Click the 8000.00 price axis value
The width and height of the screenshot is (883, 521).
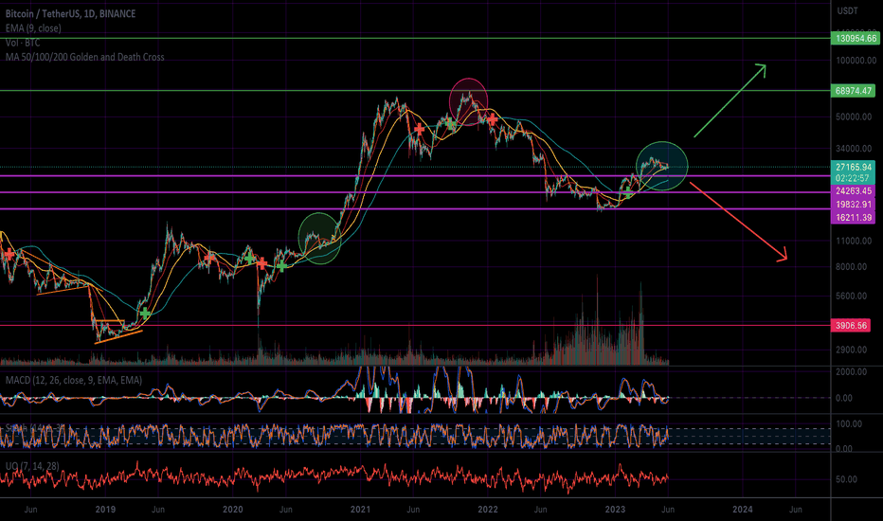(x=852, y=267)
